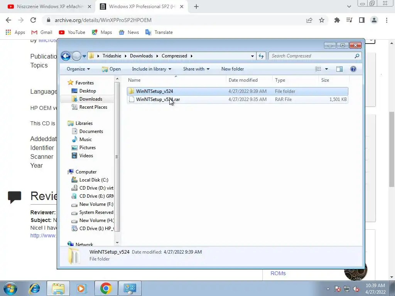The width and height of the screenshot is (395, 296).
Task: Focus the Search Compressed box
Action: [315, 56]
